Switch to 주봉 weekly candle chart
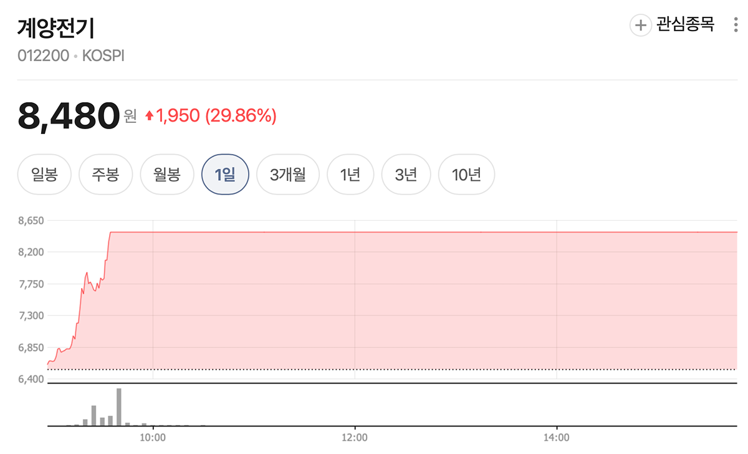This screenshot has width=748, height=454. (105, 175)
